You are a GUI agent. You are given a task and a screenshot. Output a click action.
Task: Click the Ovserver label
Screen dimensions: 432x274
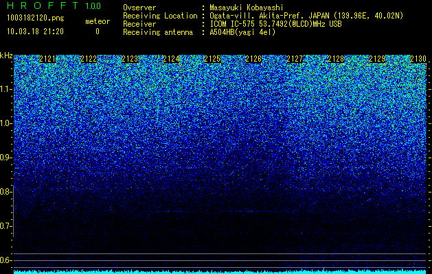pyautogui.click(x=139, y=8)
